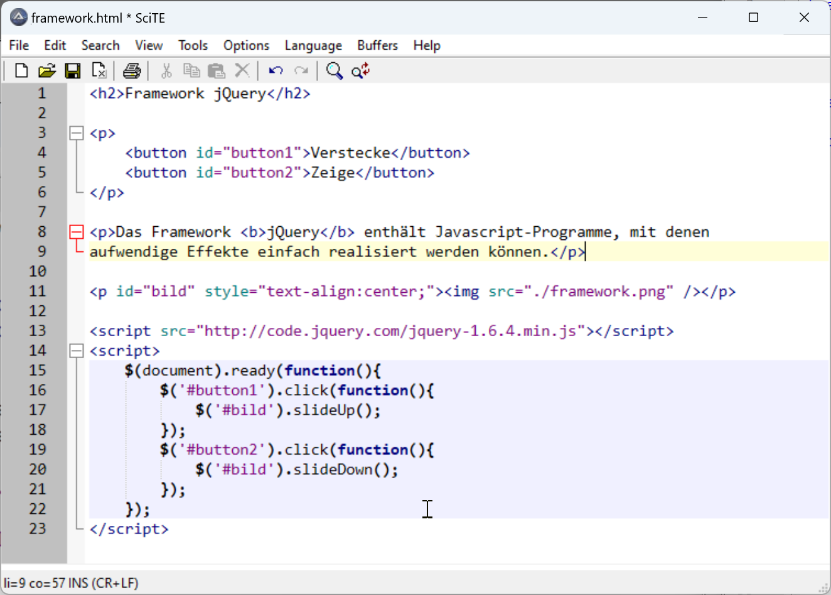Click line number 9 in margin
This screenshot has height=595, width=831.
[42, 251]
